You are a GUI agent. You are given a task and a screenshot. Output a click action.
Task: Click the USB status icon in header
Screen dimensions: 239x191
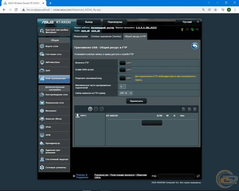click(x=197, y=29)
